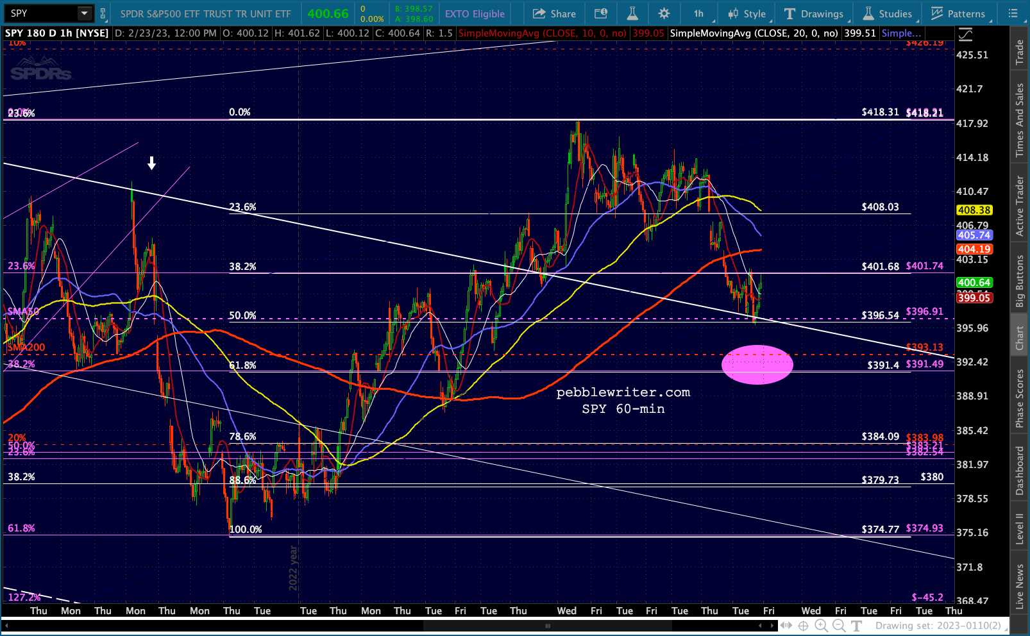This screenshot has height=636, width=1030.
Task: Click the dark red 399.05 price bubble
Action: coord(974,298)
